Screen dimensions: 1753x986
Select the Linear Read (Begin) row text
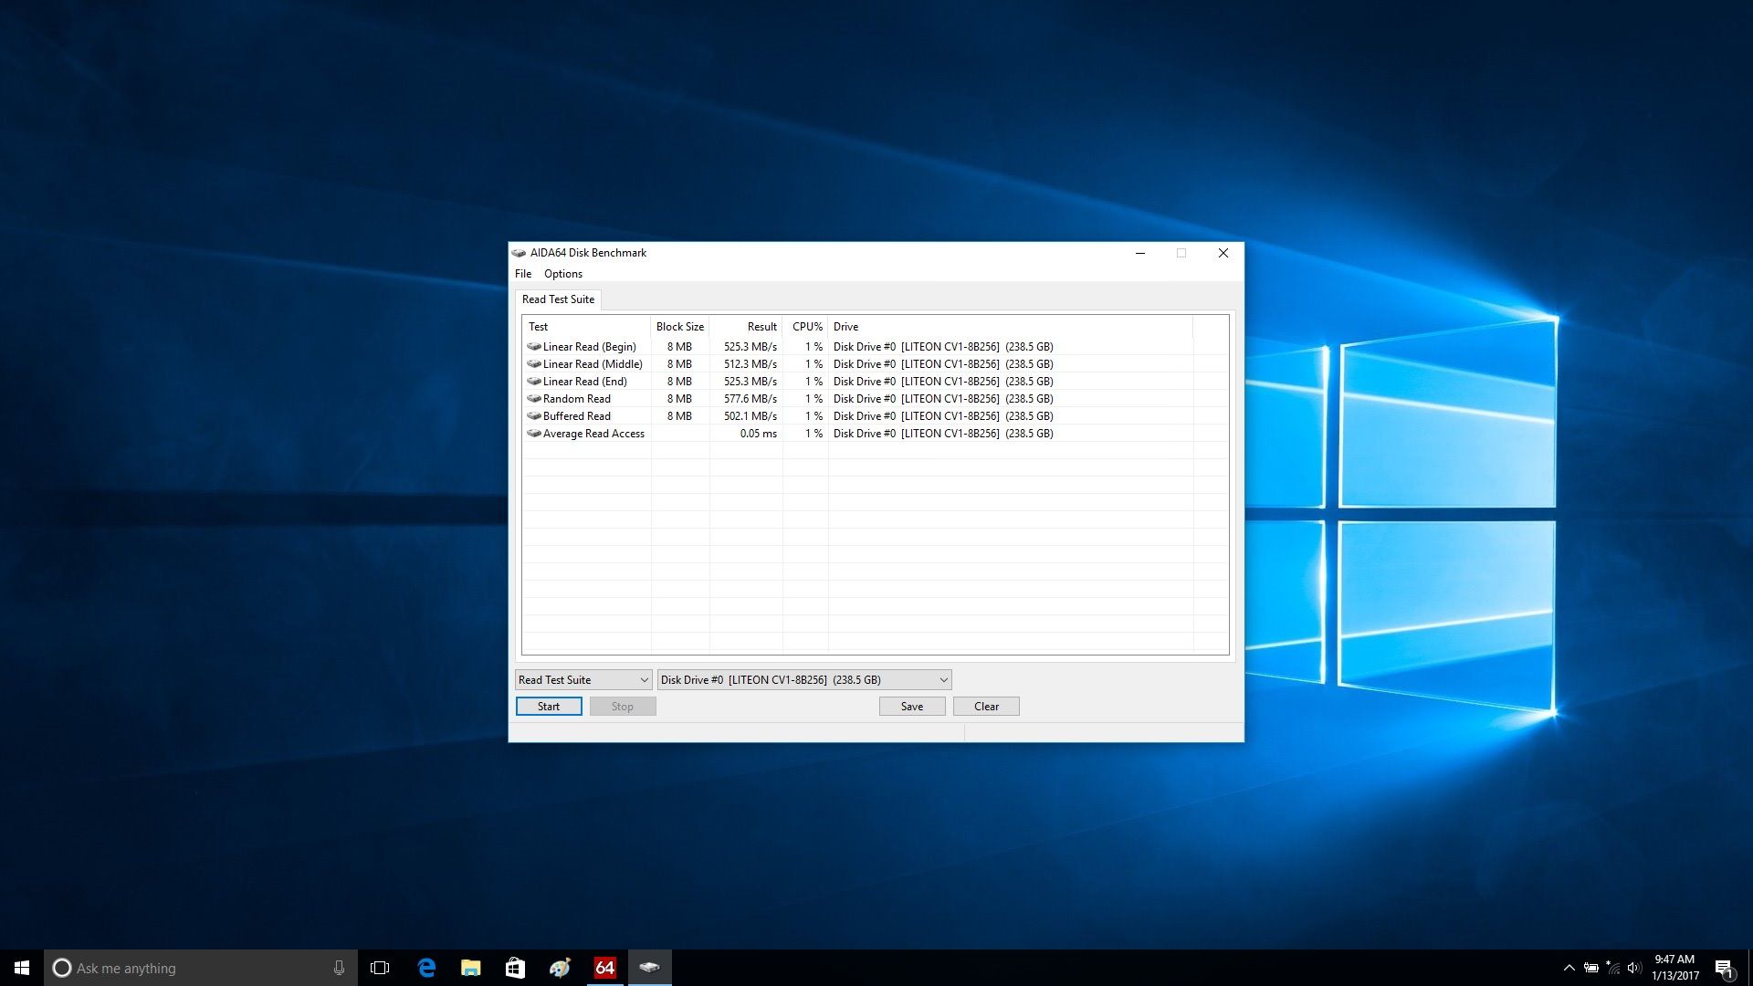[590, 347]
